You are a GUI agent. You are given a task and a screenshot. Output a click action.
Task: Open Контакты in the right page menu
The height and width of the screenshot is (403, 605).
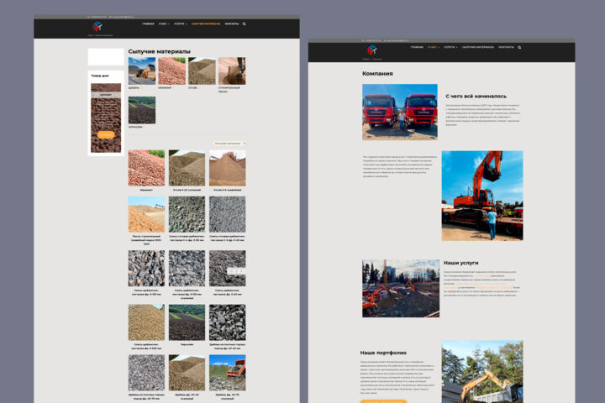(506, 47)
